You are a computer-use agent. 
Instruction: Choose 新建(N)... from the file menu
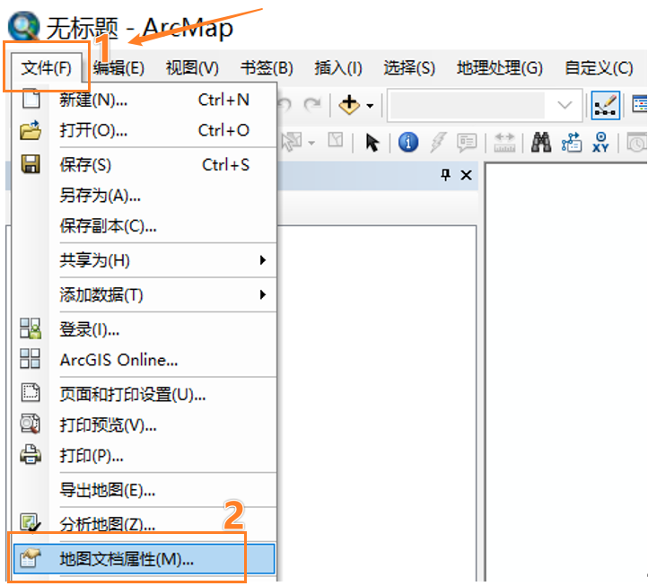144,100
